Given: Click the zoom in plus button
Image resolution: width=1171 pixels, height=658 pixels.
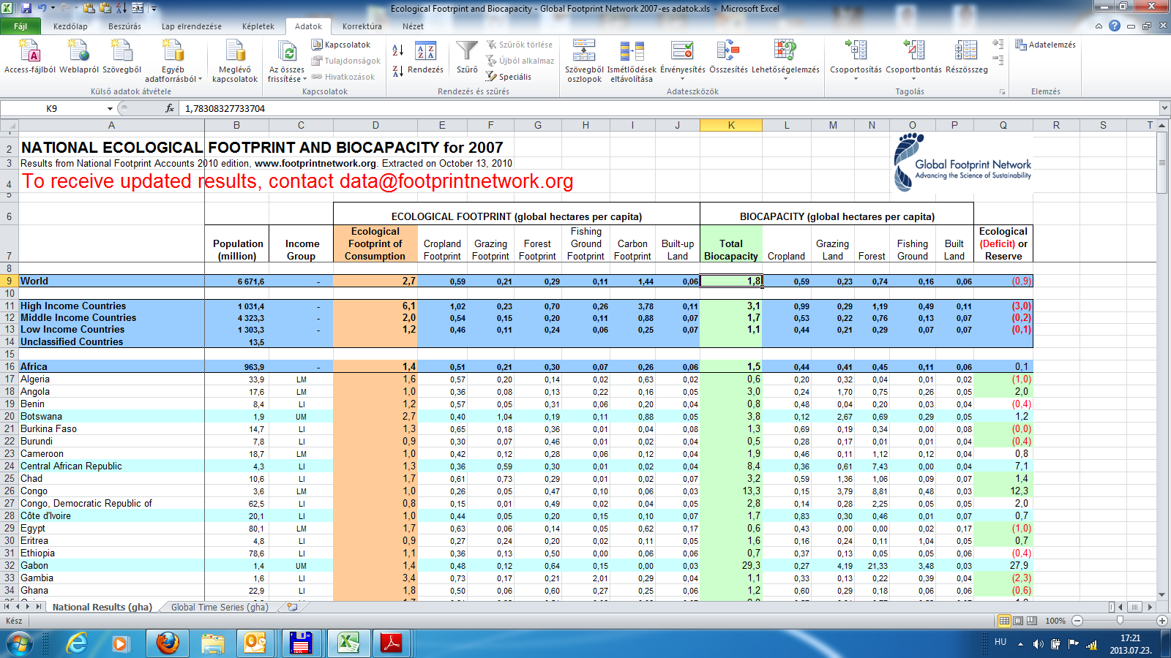Looking at the screenshot, I should point(1162,621).
